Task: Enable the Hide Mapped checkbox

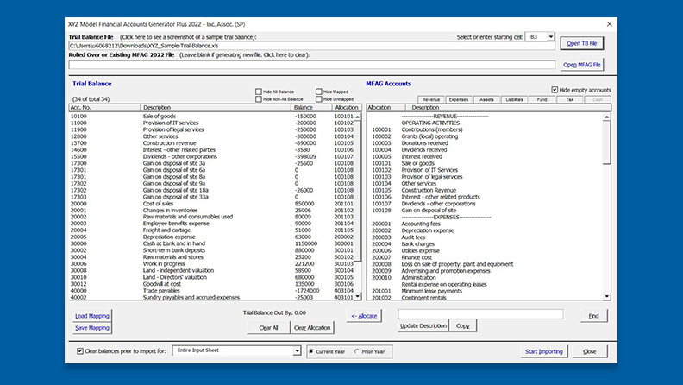Action: pos(319,92)
